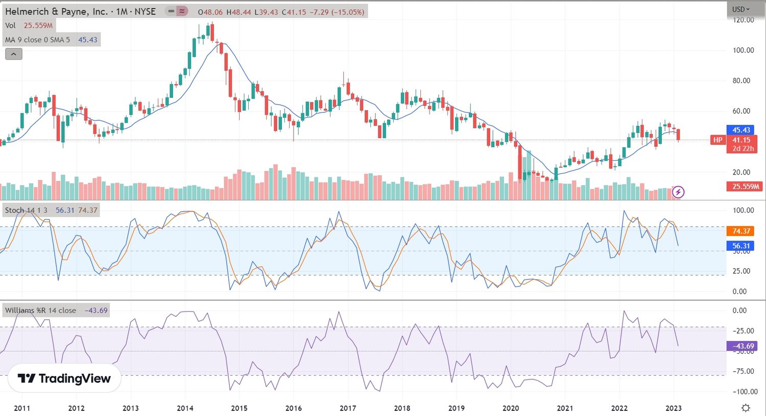The width and height of the screenshot is (766, 416).
Task: Click the red HP symbol price tag
Action: pyautogui.click(x=718, y=140)
